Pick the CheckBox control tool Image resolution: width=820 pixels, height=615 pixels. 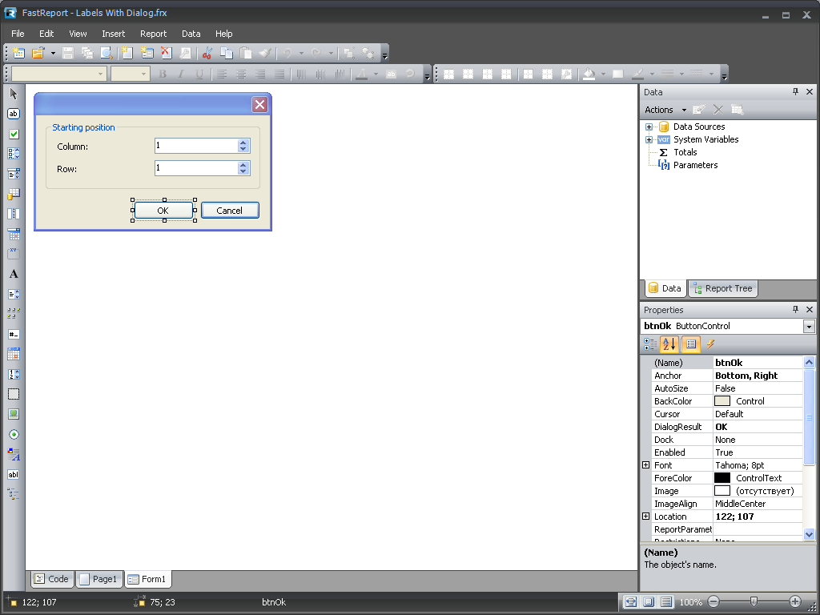(x=14, y=134)
